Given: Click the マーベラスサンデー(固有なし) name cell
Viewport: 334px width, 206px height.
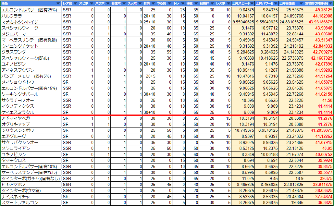Looking at the screenshot, I should (31, 172).
